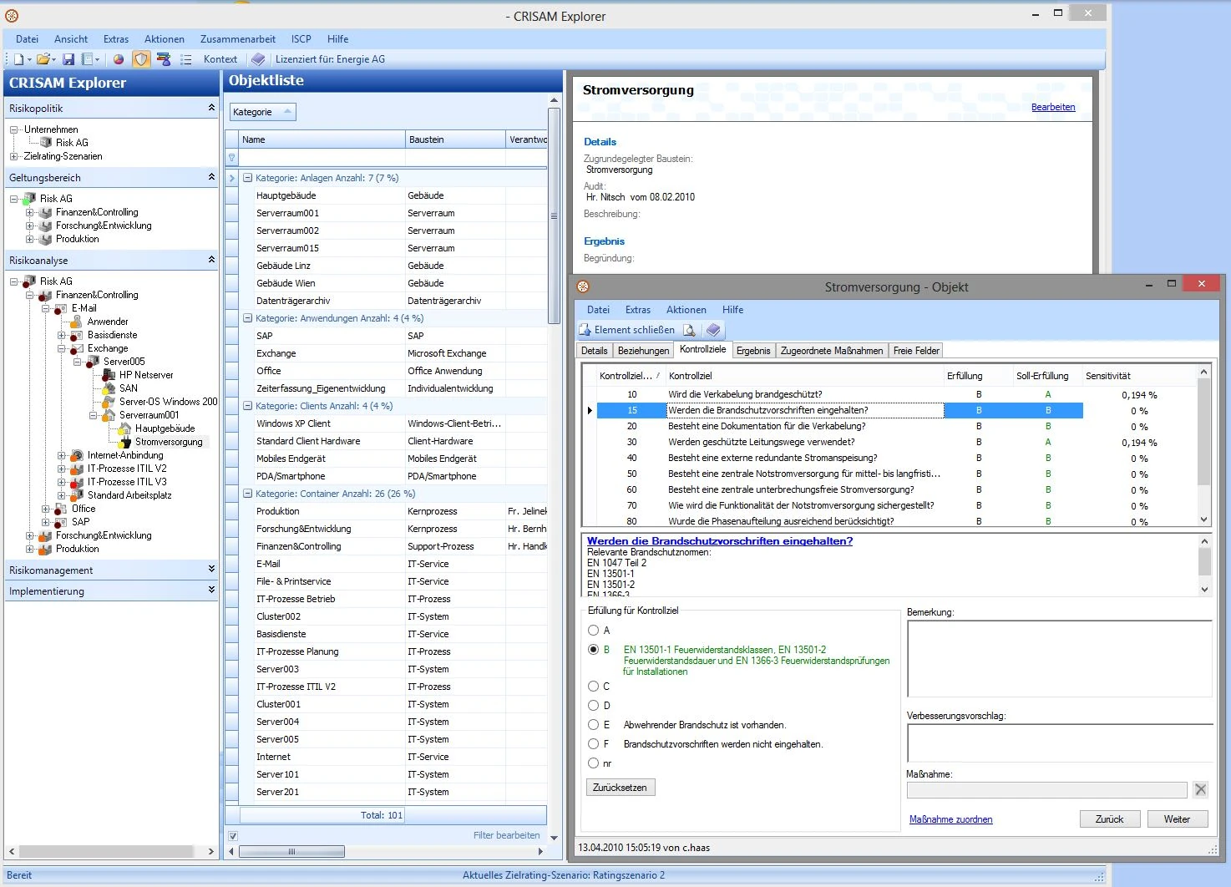
Task: Click the open folder toolbar icon
Action: pyautogui.click(x=43, y=59)
